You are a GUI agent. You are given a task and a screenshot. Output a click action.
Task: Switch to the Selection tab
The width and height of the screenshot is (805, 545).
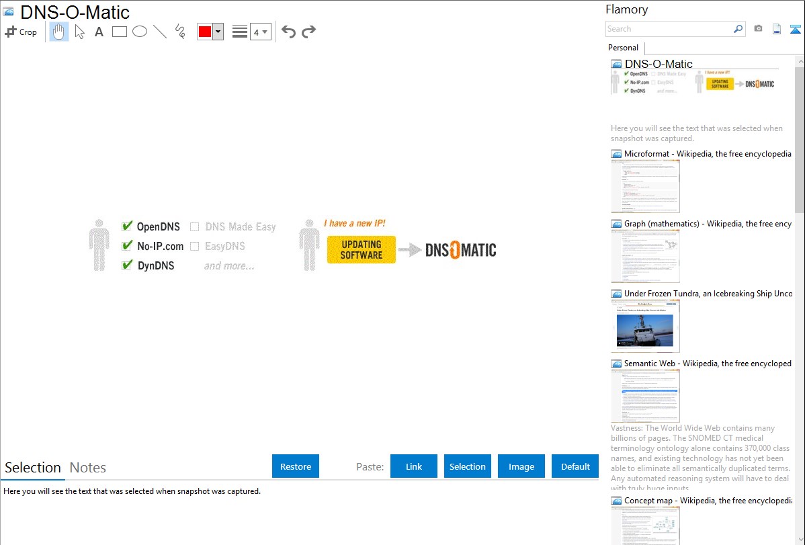[x=33, y=468]
